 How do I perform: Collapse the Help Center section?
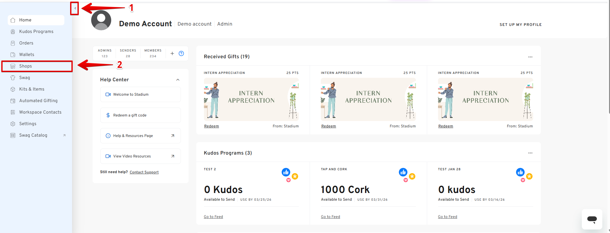pos(178,80)
